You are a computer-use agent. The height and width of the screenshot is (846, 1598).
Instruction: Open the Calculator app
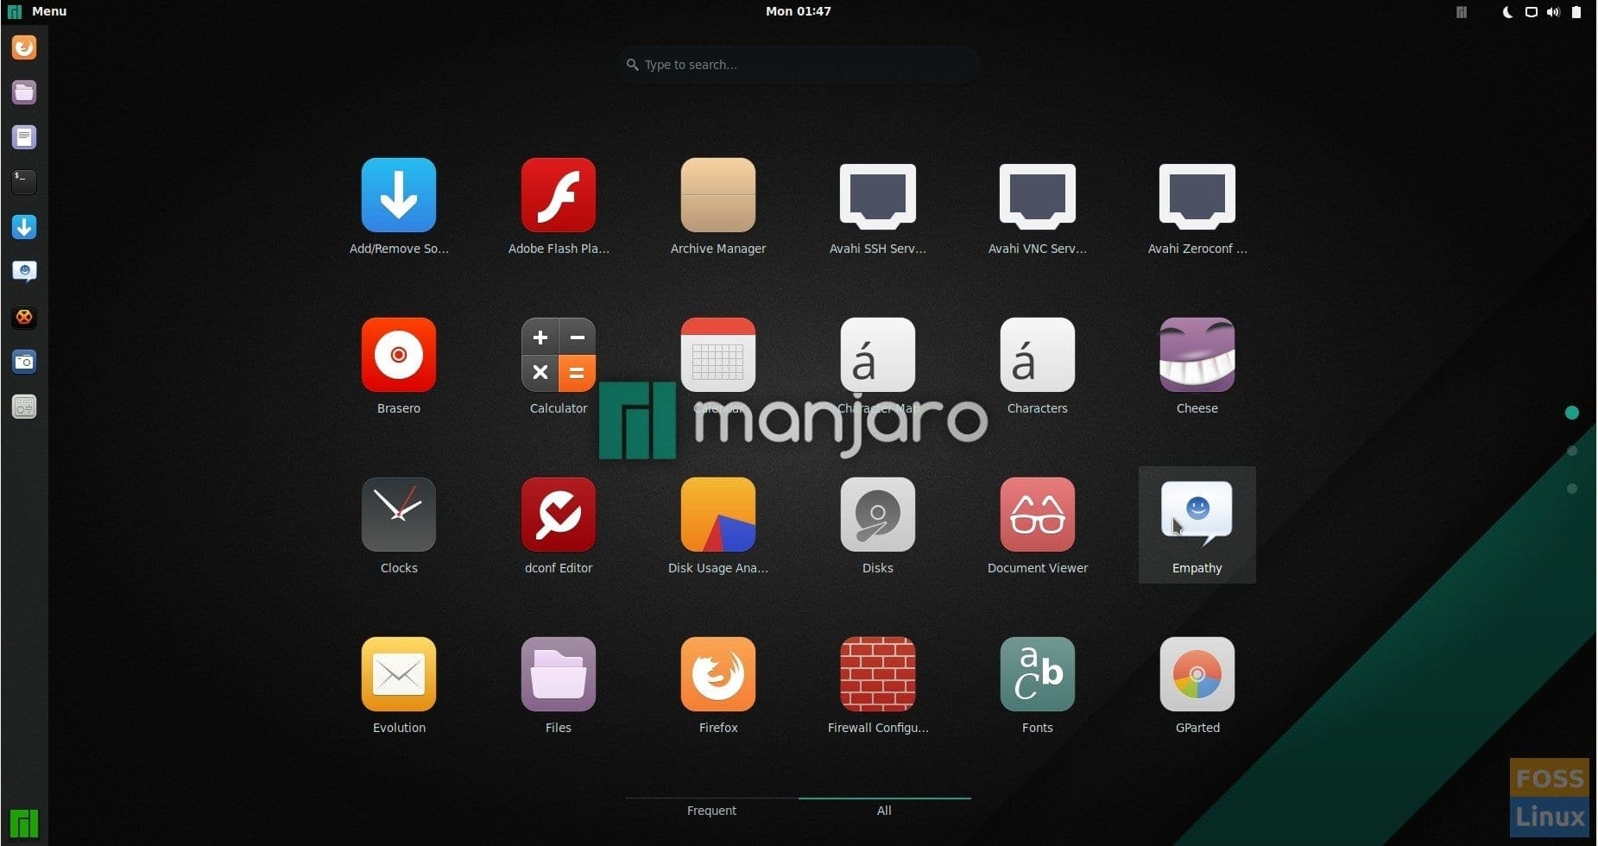(x=558, y=355)
